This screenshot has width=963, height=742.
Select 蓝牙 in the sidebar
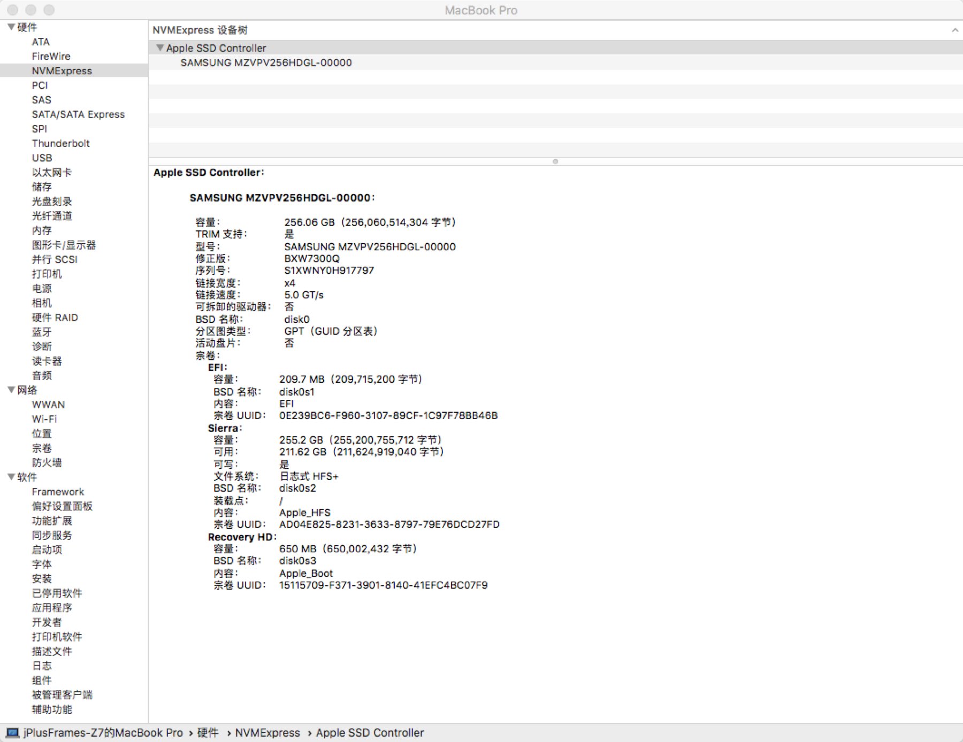point(42,332)
